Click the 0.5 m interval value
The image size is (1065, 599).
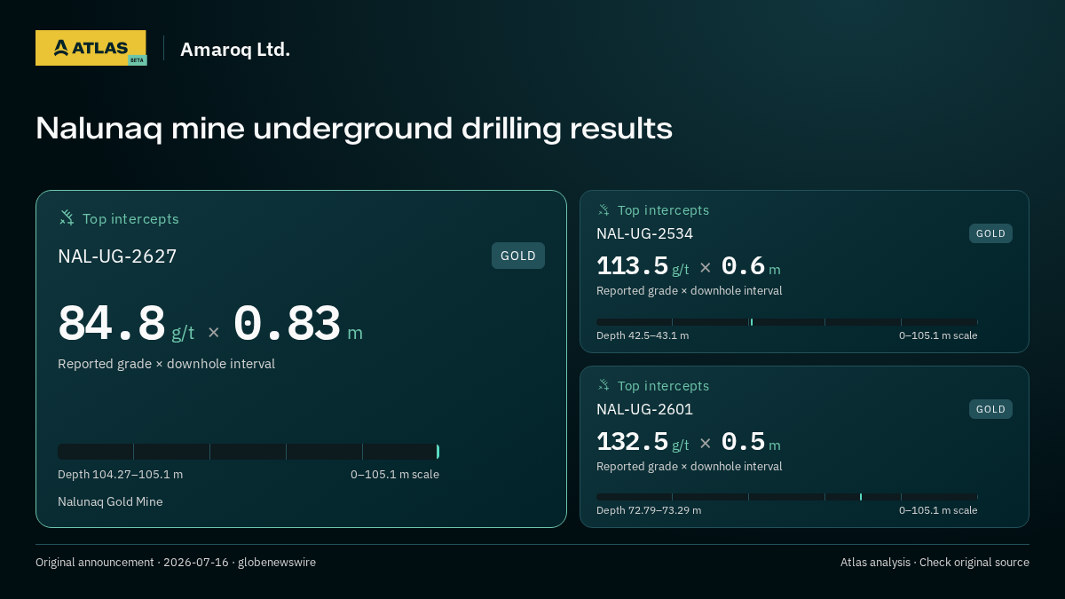tap(751, 442)
